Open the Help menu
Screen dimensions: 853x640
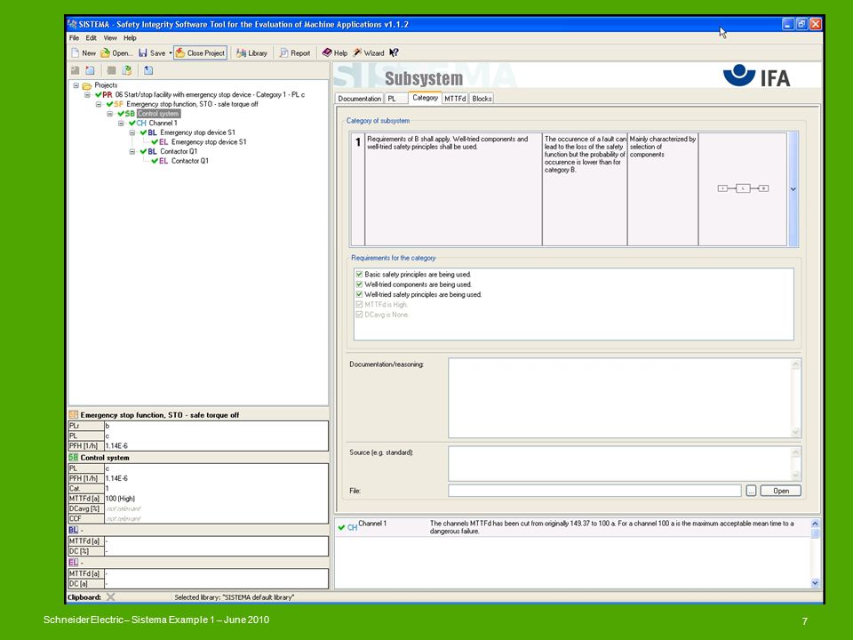click(130, 38)
